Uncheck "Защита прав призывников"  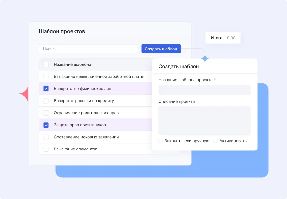tap(46, 125)
